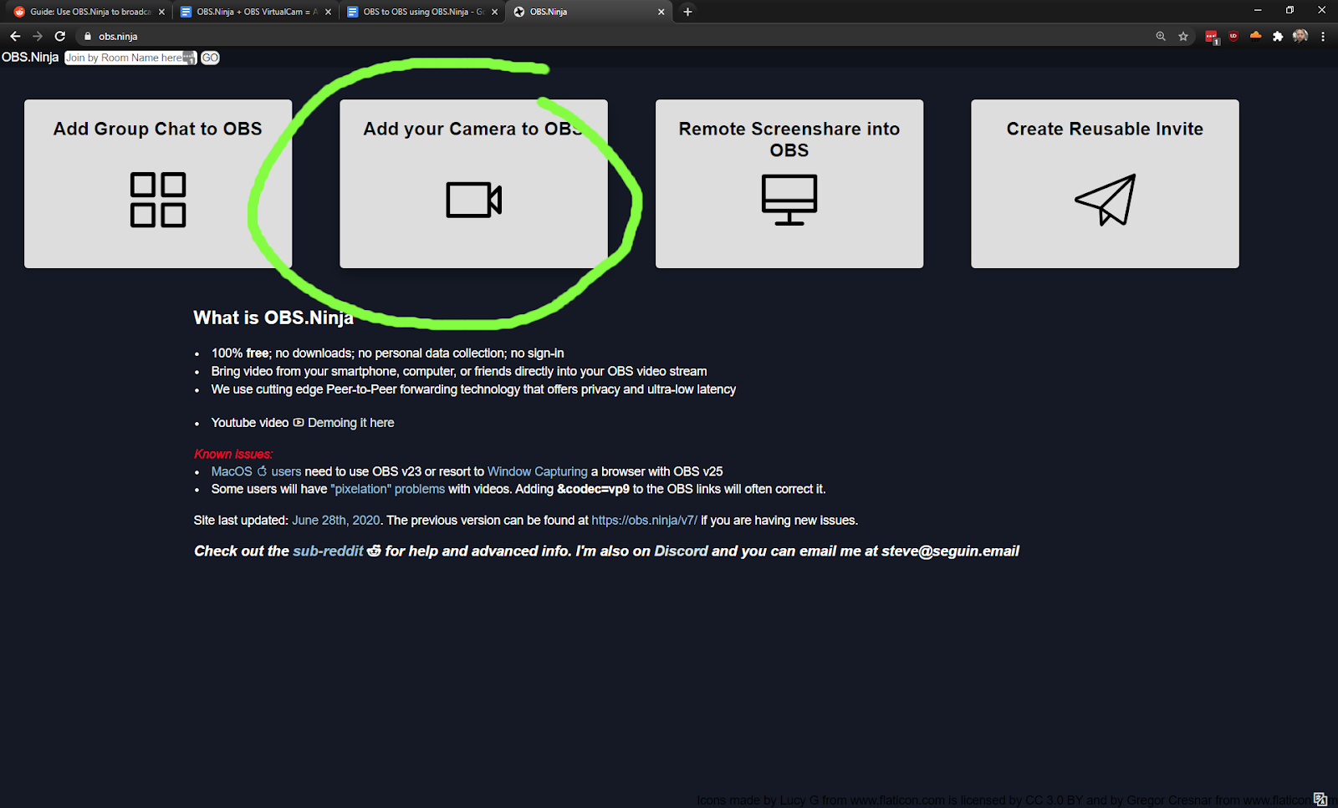Viewport: 1338px width, 808px height.
Task: Select Add your Camera to OBS heading
Action: [473, 129]
